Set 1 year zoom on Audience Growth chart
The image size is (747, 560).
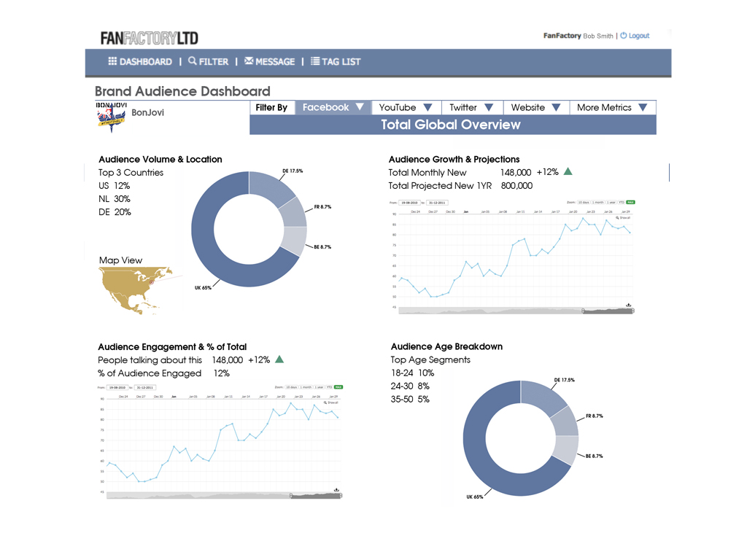click(x=611, y=203)
